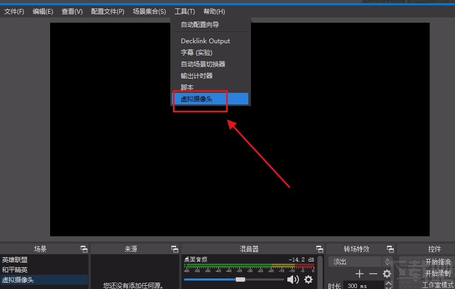Screen dimensions: 455x289
Task: Mute the 桌面音频 speaker icon
Action: point(293,280)
